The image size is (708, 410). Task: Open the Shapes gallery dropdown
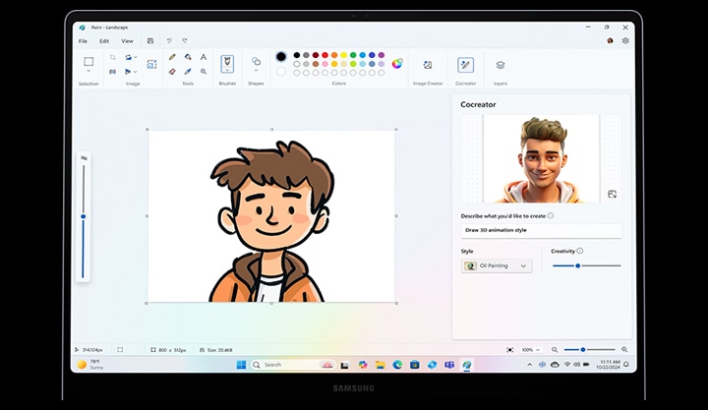coord(256,71)
